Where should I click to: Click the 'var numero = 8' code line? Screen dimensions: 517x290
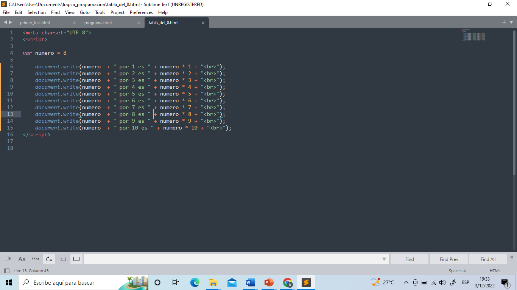(45, 53)
